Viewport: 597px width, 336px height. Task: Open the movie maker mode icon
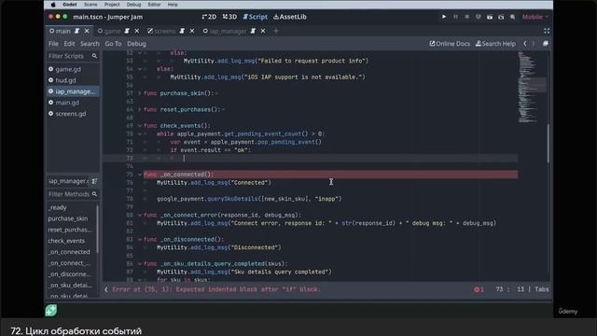point(512,17)
